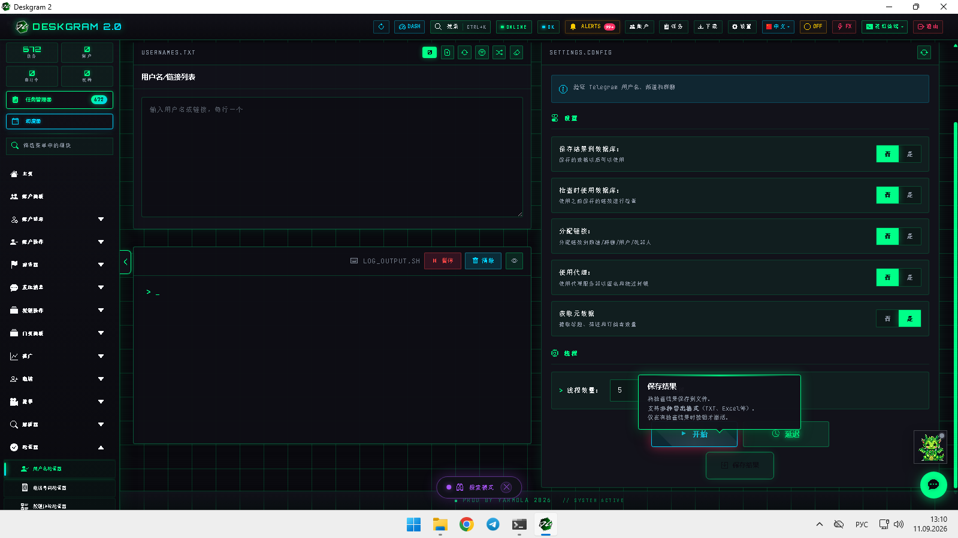Click the eraser icon in USERNAMES.TXT header
Image resolution: width=958 pixels, height=538 pixels.
(x=516, y=53)
